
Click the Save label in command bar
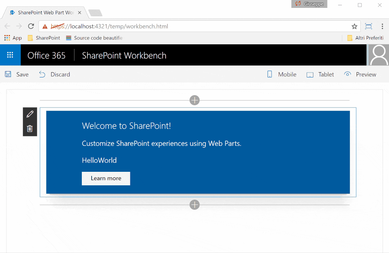point(22,74)
